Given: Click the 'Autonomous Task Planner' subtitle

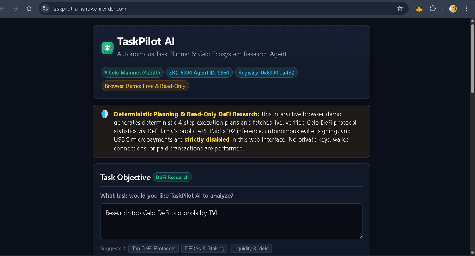Looking at the screenshot, I should [x=202, y=54].
